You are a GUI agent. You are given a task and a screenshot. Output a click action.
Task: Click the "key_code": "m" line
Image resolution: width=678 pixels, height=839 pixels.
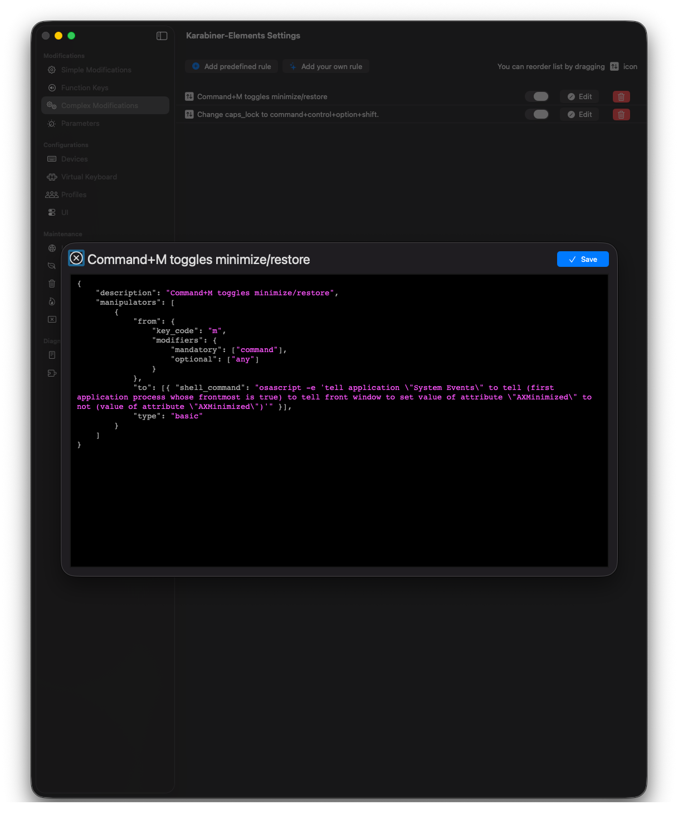click(189, 331)
